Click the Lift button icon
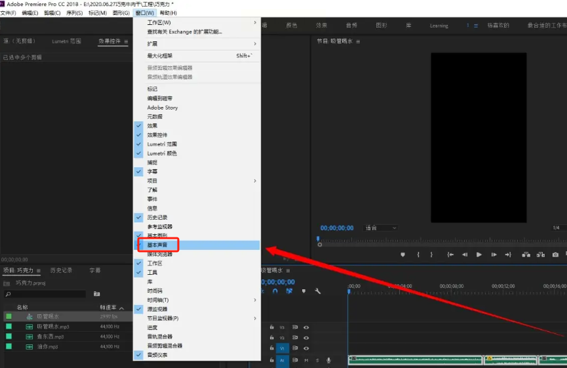This screenshot has width=567, height=368. click(526, 255)
